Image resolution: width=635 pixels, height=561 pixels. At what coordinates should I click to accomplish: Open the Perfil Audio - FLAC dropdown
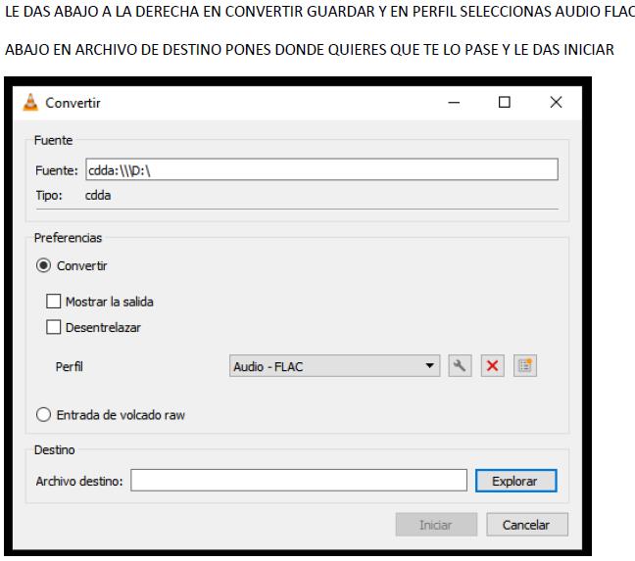pos(334,366)
